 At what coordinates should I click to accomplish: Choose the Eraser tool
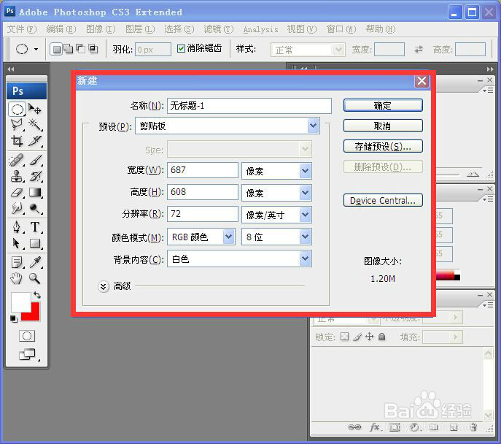[x=17, y=192]
